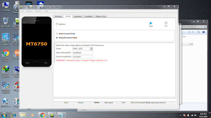Click the USB DA Download status text
Image resolution: width=211 pixels, height=118 pixels.
coord(148,103)
